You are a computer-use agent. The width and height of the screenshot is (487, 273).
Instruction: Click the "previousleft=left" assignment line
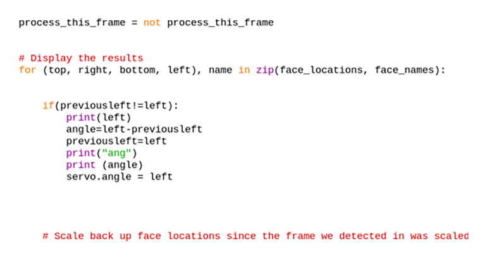116,141
